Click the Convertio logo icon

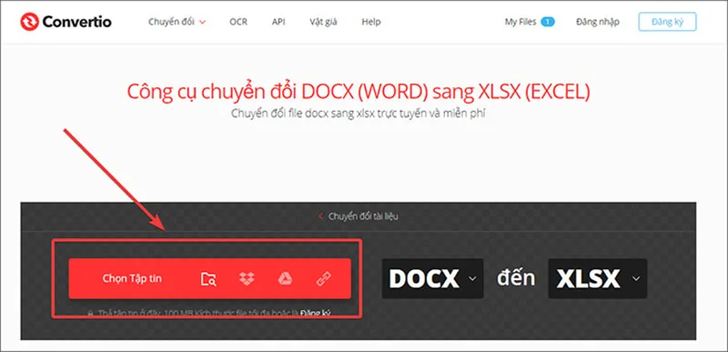click(x=30, y=22)
